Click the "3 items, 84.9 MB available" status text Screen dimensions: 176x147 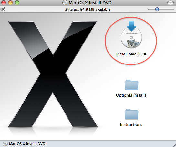coord(88,9)
